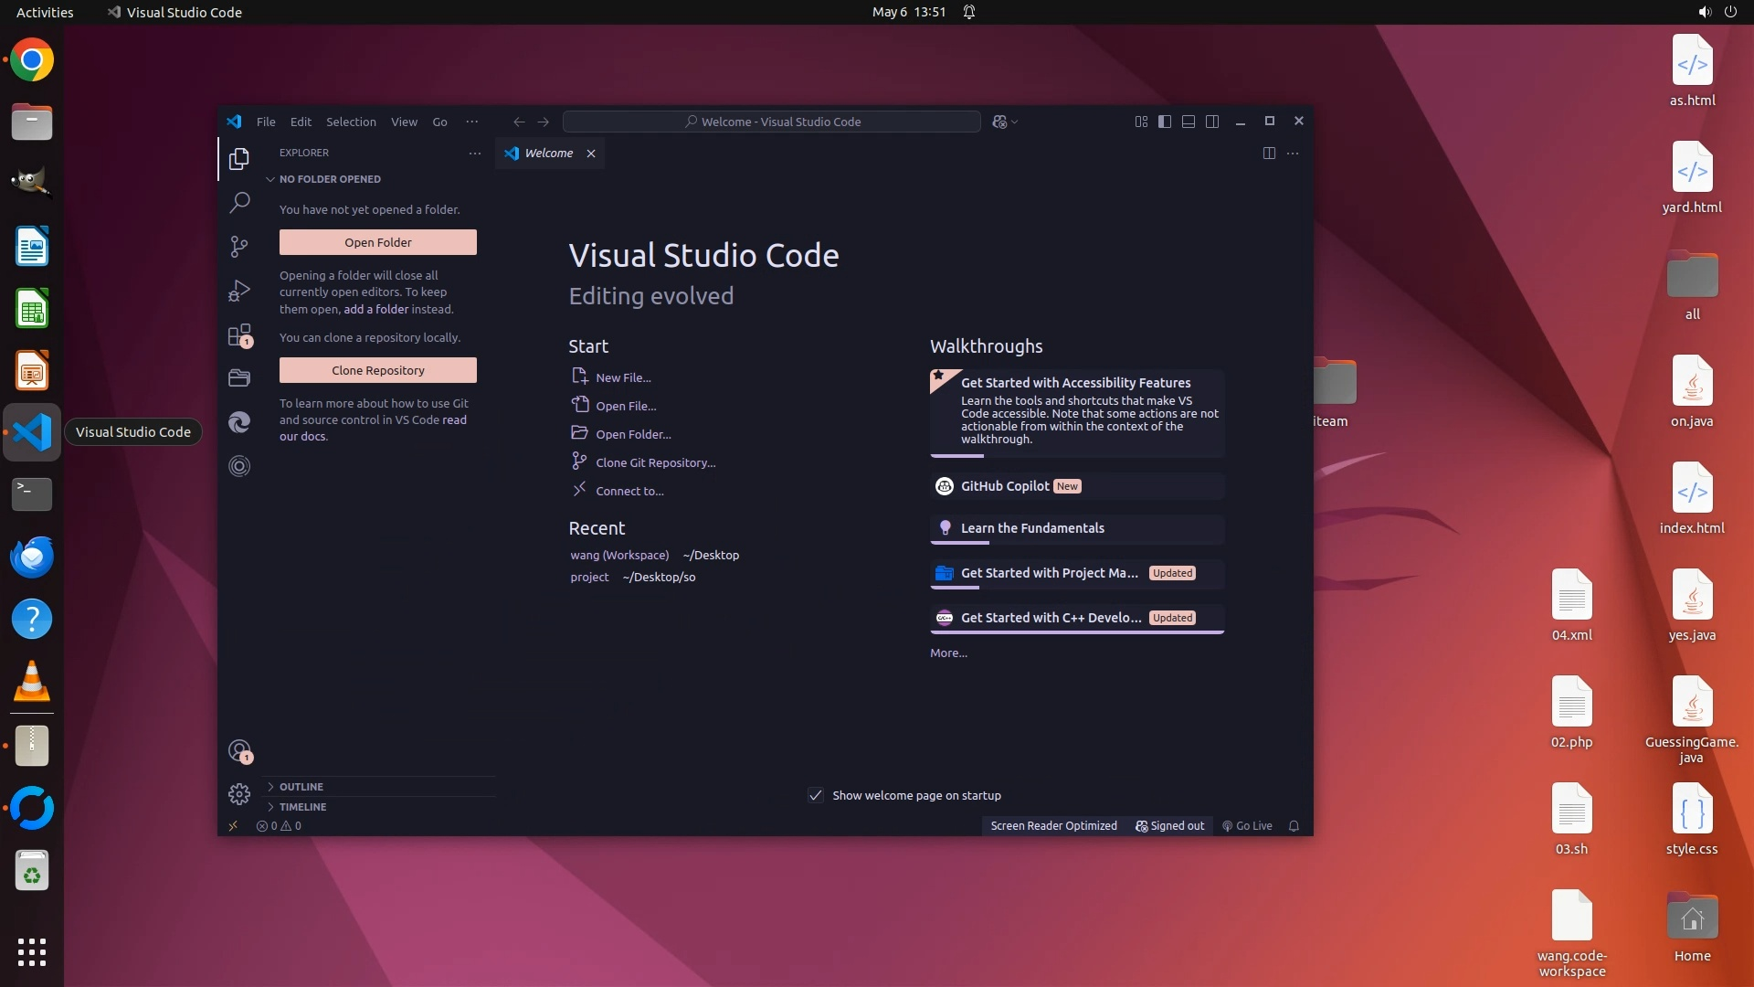The height and width of the screenshot is (987, 1754).
Task: Toggle the bottom Panel layout button
Action: (1189, 122)
